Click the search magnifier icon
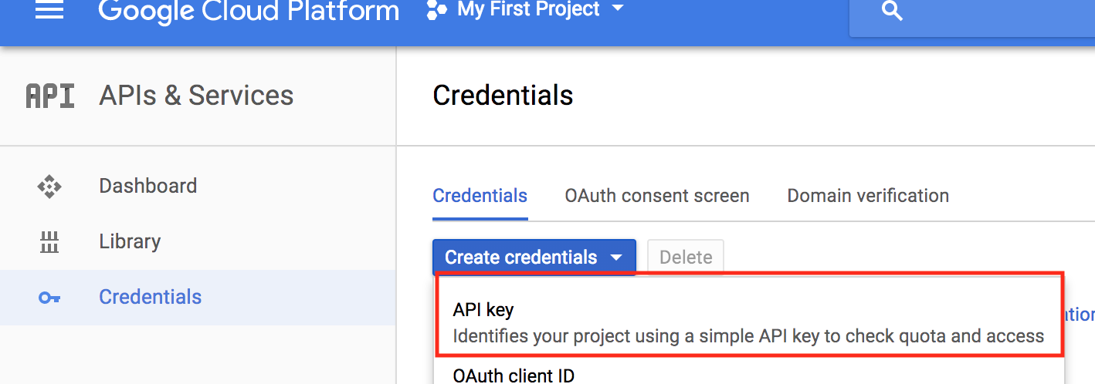Screen dimensions: 1095x384 (892, 12)
